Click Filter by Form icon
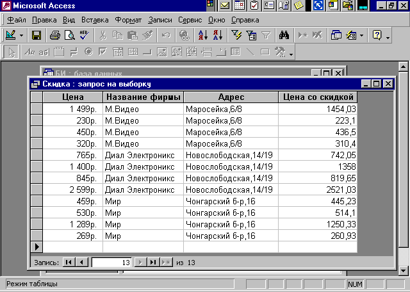This screenshot has height=292, width=410. [x=251, y=35]
